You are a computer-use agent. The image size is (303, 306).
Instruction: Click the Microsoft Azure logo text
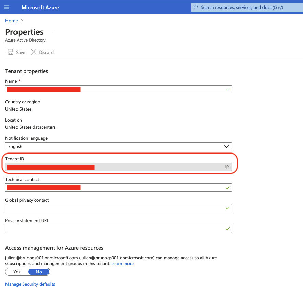pos(40,8)
